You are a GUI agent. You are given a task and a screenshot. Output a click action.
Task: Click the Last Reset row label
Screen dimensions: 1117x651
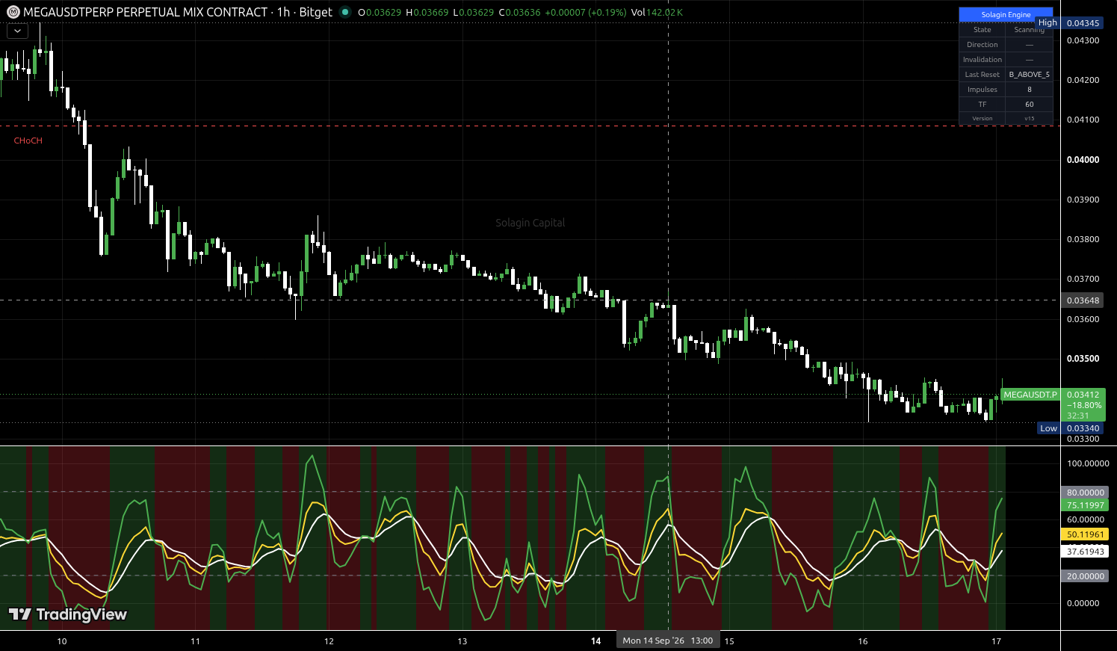(983, 75)
